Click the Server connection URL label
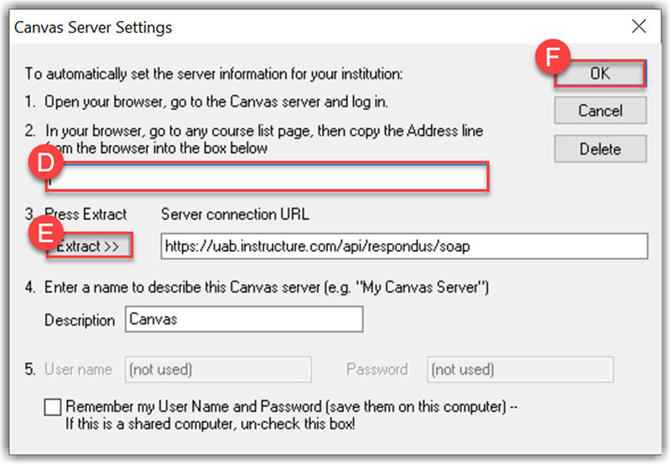Image resolution: width=671 pixels, height=464 pixels. (x=235, y=215)
